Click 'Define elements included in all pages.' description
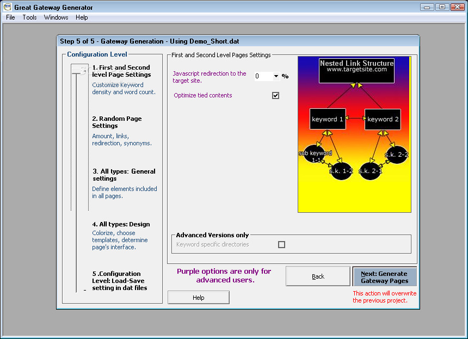The image size is (468, 339). tap(125, 193)
